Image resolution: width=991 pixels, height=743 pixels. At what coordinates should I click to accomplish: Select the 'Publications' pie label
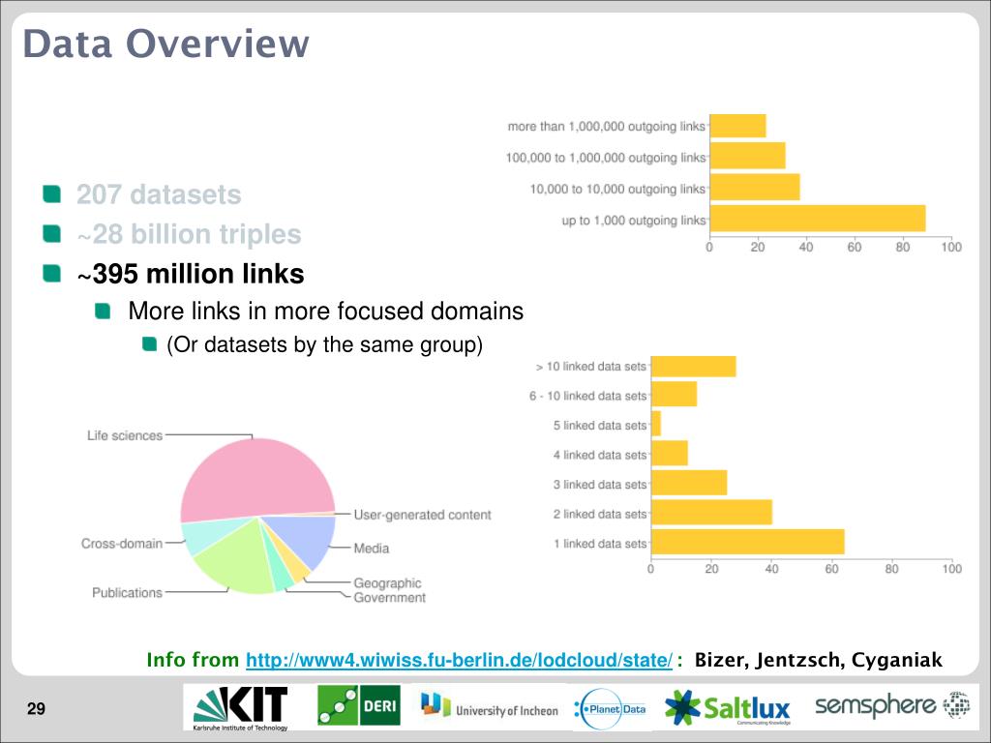[127, 593]
